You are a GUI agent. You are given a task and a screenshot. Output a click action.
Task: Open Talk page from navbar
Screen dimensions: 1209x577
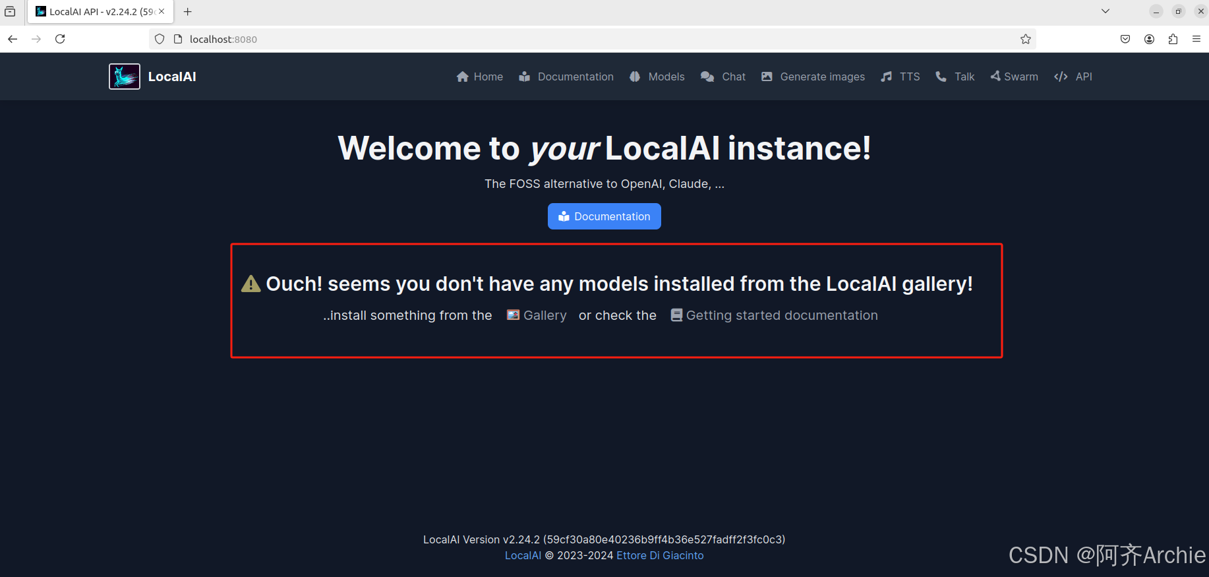[x=955, y=76]
